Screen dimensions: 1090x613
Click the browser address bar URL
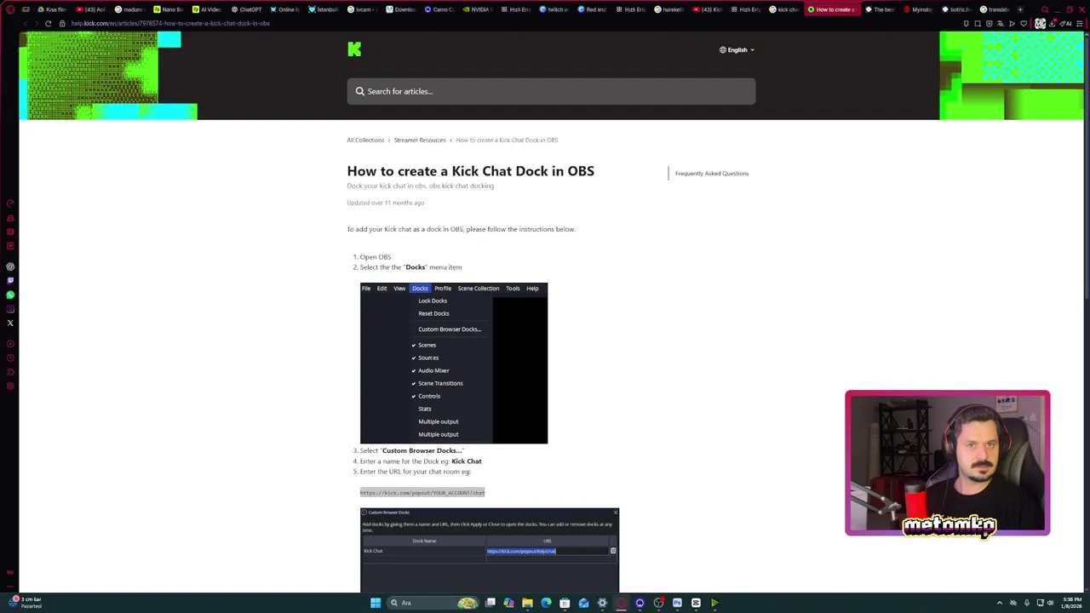point(170,23)
